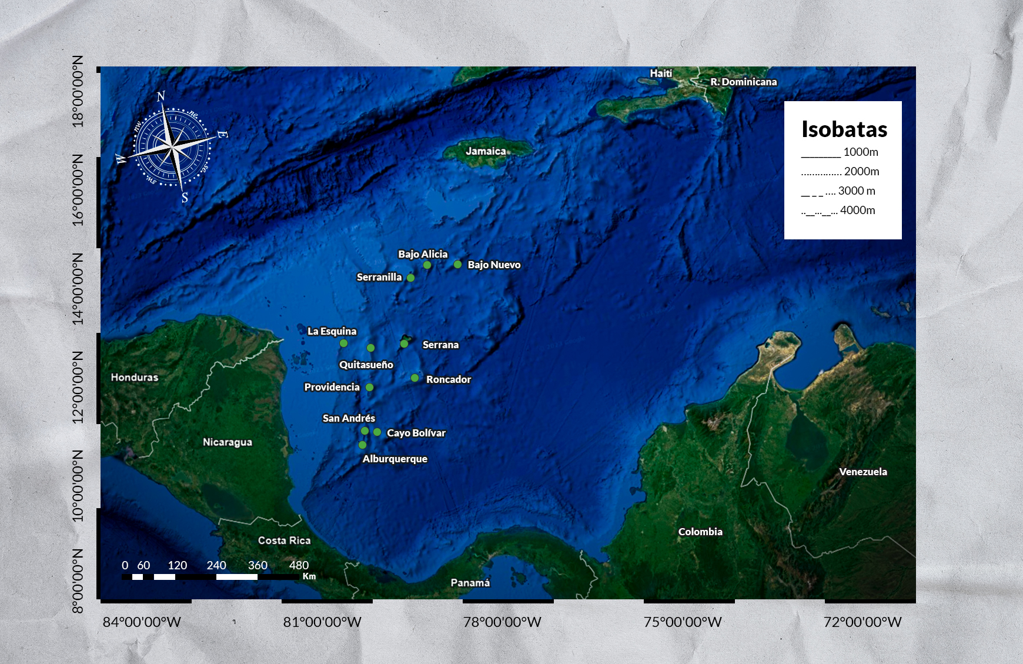Click the San Andrés green marker

(x=365, y=431)
